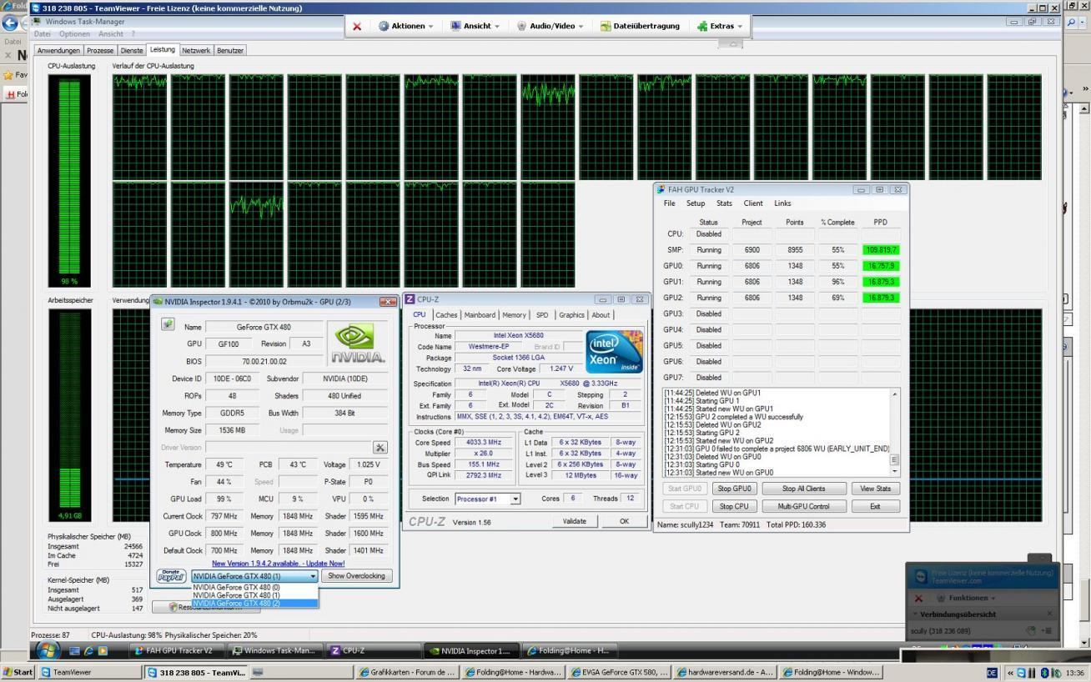Click the FAH GPU Tracker log scrollbar down arrow
This screenshot has height=682, width=1091.
tap(895, 471)
